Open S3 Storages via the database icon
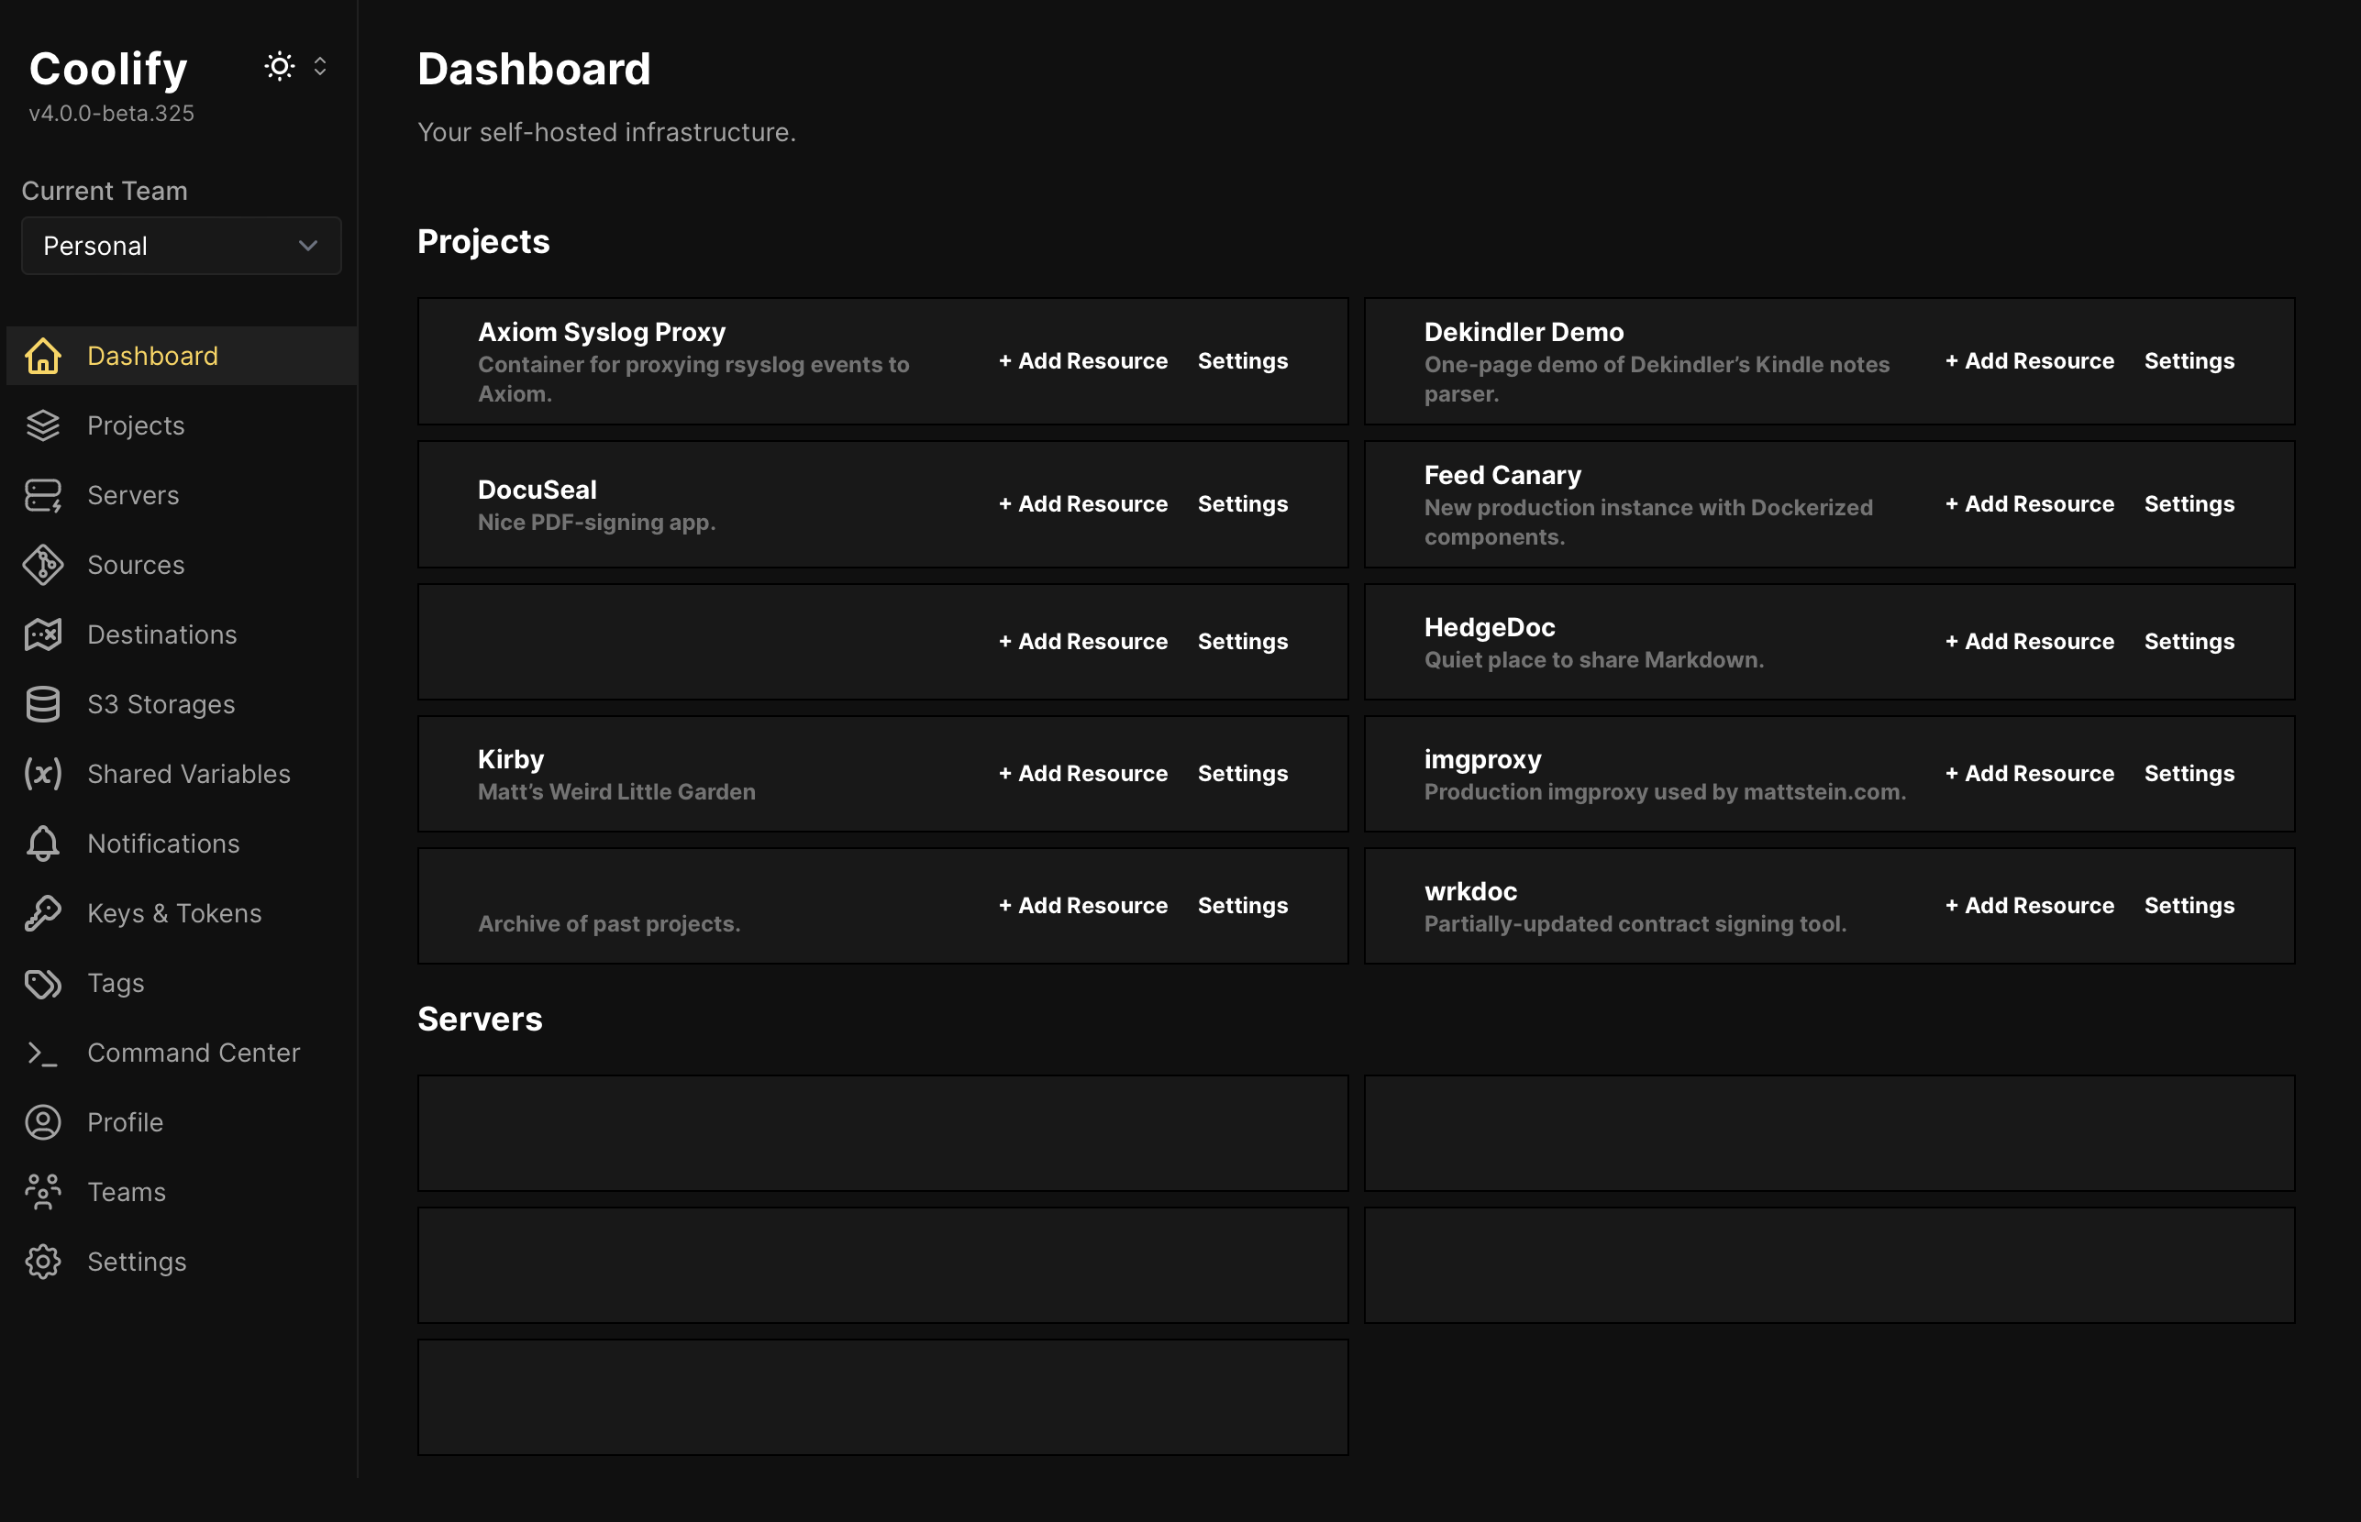Image resolution: width=2361 pixels, height=1522 pixels. coord(42,703)
